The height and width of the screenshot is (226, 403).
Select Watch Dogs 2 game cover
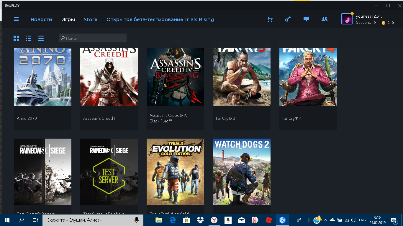click(242, 172)
